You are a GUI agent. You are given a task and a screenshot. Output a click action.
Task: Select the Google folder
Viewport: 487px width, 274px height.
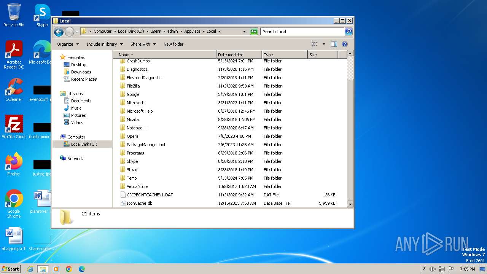point(133,94)
